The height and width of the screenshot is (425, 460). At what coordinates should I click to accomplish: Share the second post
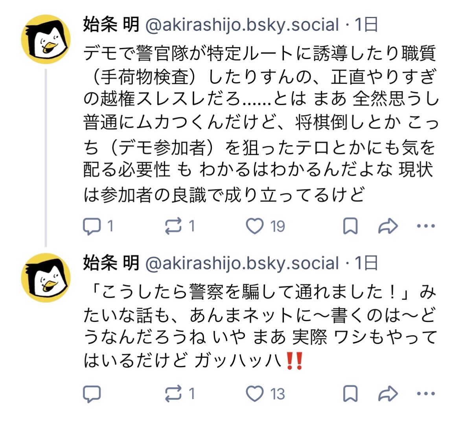[x=388, y=394]
